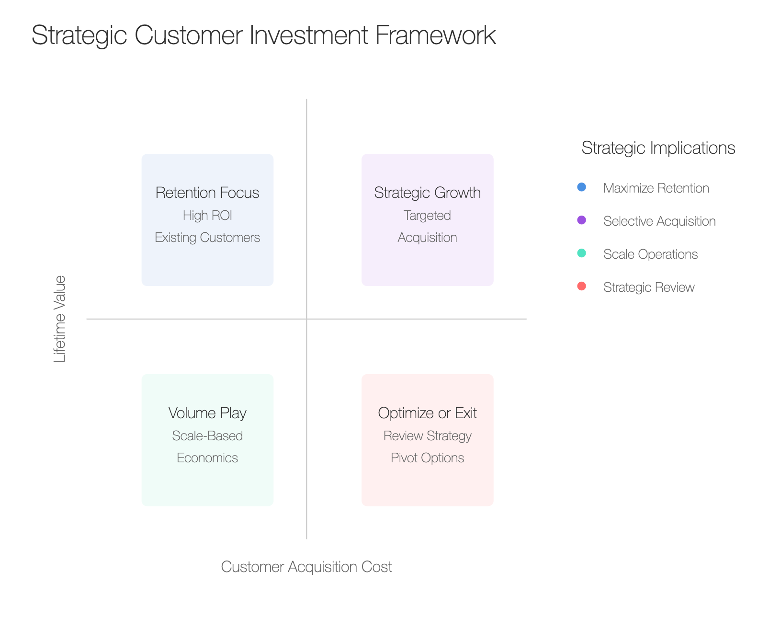
Task: Click the Selective Acquisition legend label
Action: coord(659,221)
